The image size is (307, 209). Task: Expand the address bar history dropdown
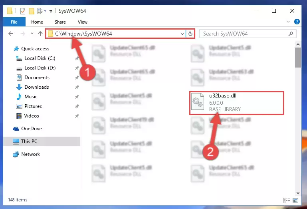point(182,34)
